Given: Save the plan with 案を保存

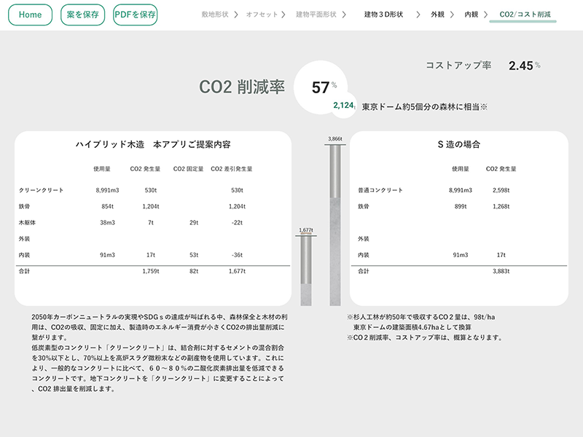Looking at the screenshot, I should click(82, 15).
